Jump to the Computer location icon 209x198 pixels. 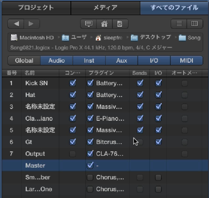click(89, 24)
